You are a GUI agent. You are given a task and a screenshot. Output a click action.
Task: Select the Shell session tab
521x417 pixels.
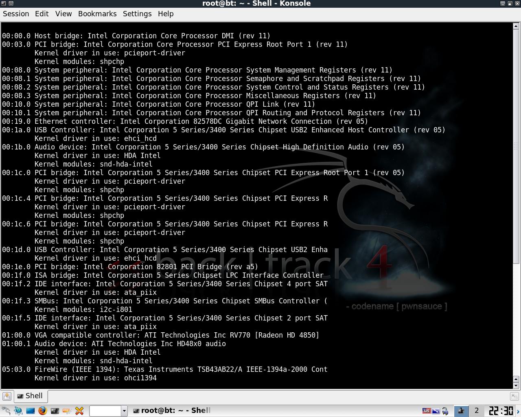coord(30,396)
